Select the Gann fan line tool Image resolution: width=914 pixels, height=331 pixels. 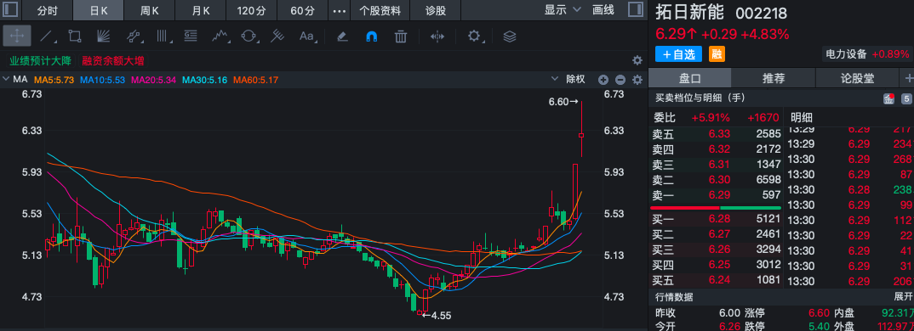(x=104, y=36)
